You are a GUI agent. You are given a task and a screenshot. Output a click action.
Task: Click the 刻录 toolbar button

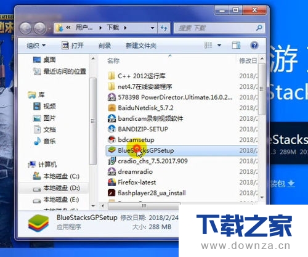(x=105, y=46)
